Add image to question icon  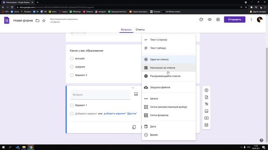coord(136,94)
